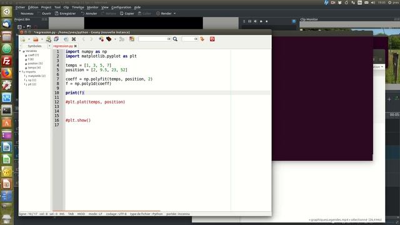Open Render dropdown arrow in Kdenlive
The image size is (400, 225).
[175, 14]
